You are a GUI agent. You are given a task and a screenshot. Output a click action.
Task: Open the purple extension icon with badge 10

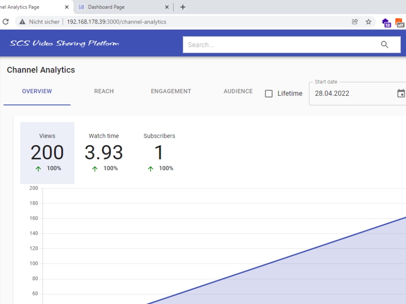(x=386, y=22)
